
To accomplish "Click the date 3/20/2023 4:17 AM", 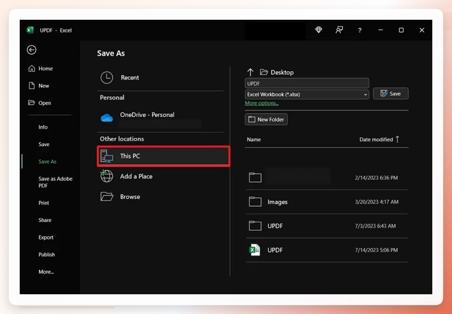I will (376, 202).
